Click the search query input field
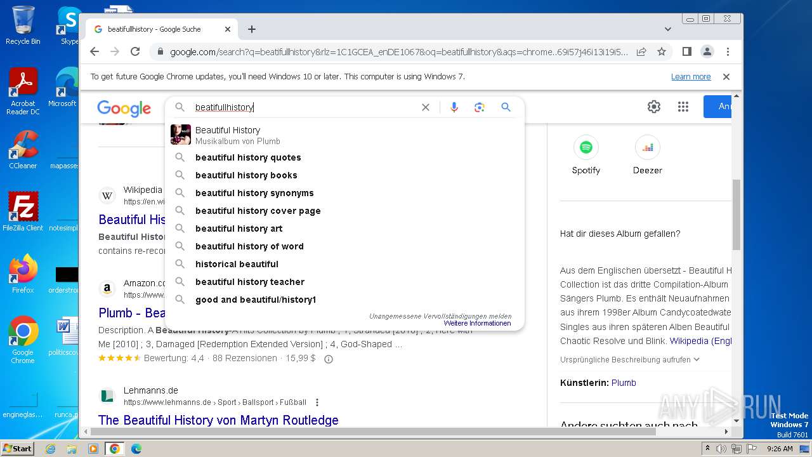This screenshot has height=457, width=812. tap(304, 107)
